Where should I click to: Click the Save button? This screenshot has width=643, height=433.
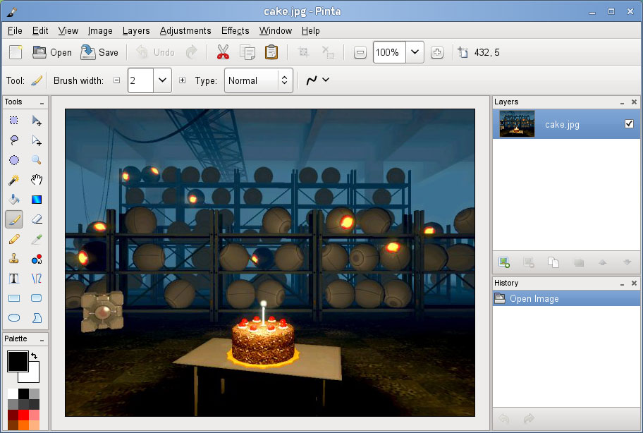click(99, 52)
